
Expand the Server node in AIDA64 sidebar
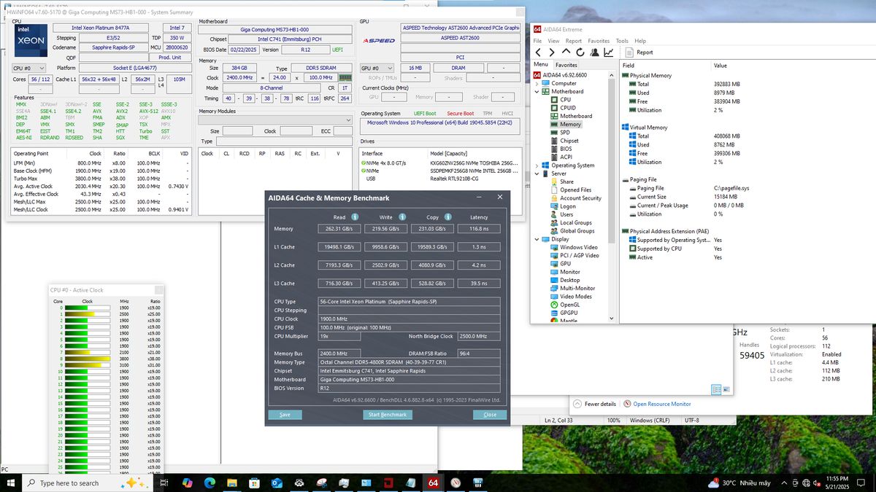tap(537, 173)
